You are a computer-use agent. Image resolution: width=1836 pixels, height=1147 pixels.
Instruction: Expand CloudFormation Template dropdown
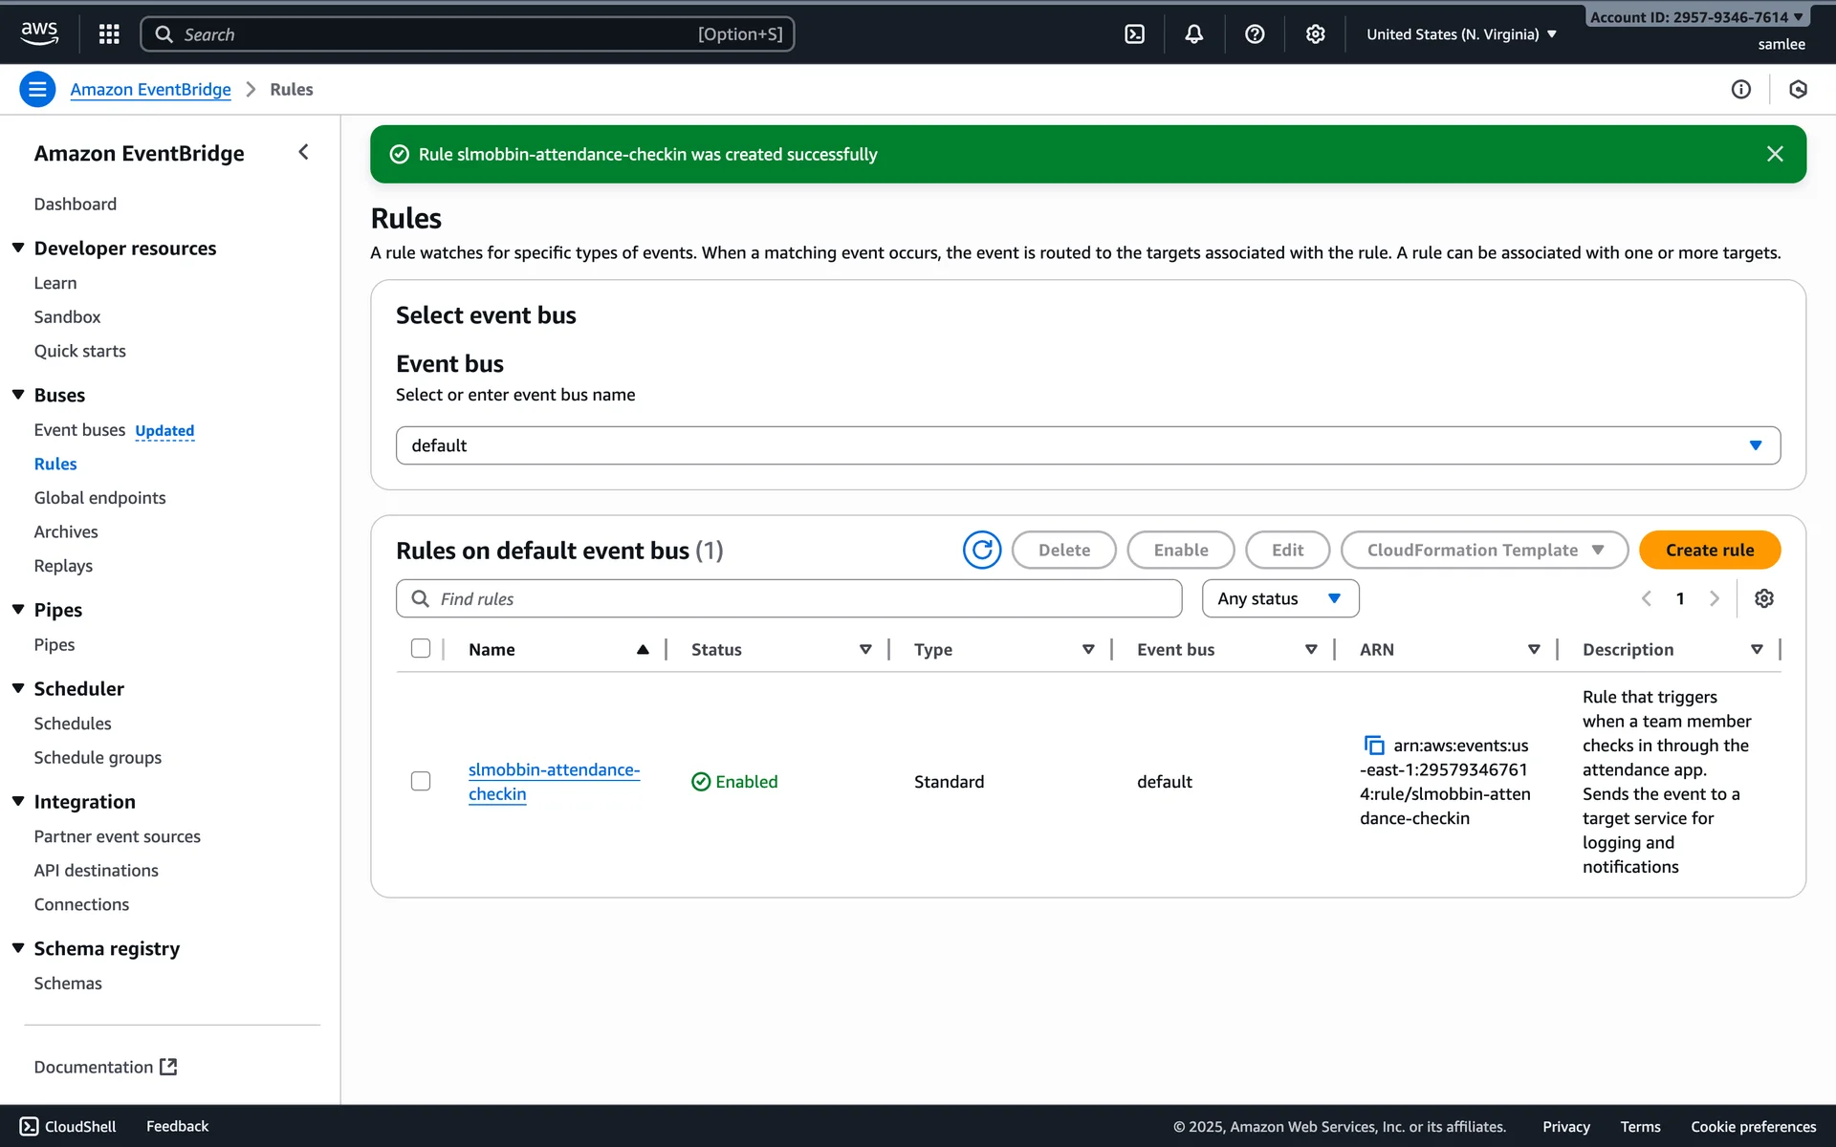coord(1484,550)
